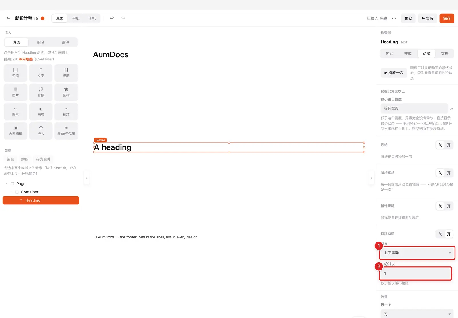
Task: Insert a 循环 loop element
Action: point(66,111)
